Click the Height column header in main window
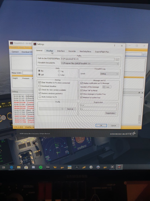150x201 pixels. pos(15,78)
